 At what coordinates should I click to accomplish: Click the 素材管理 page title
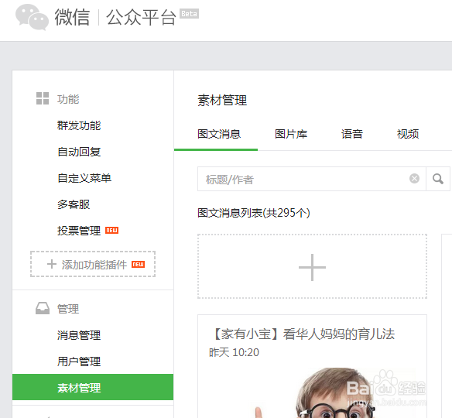222,101
